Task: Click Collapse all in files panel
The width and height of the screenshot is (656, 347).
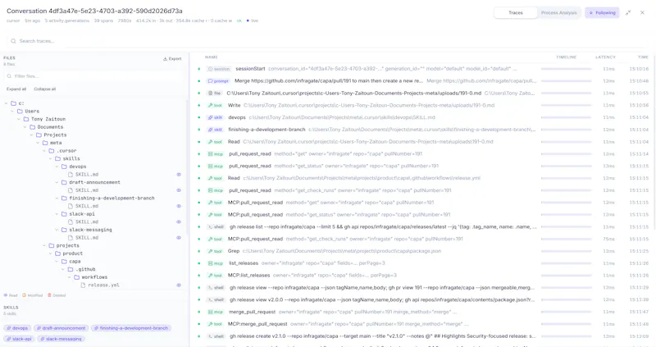Action: pos(45,89)
